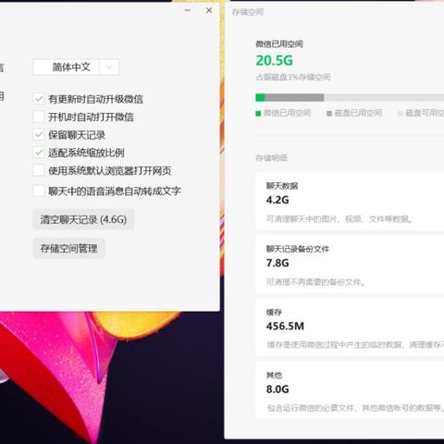Click 占据磁盘3%存储空间 text
This screenshot has width=444, height=444.
[x=293, y=77]
